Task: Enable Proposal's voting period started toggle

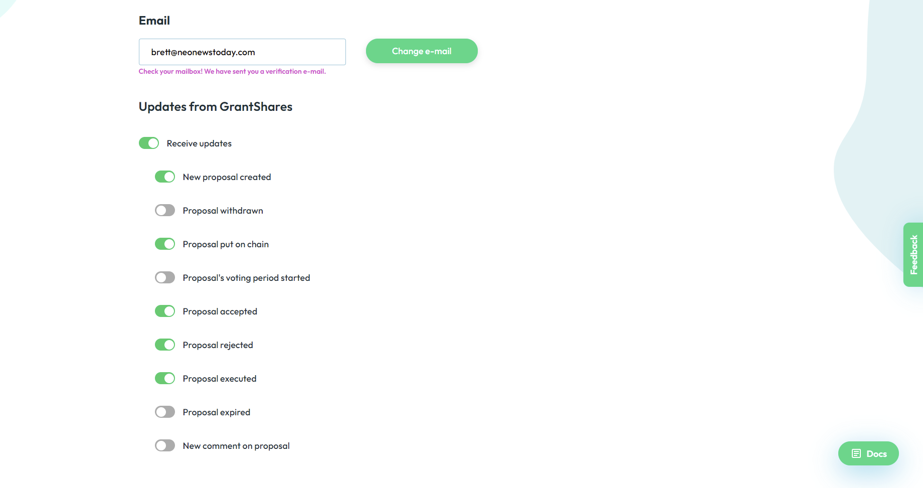Action: coord(165,278)
